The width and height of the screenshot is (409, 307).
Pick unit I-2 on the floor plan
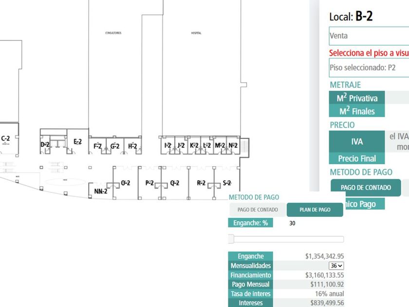tap(168, 145)
